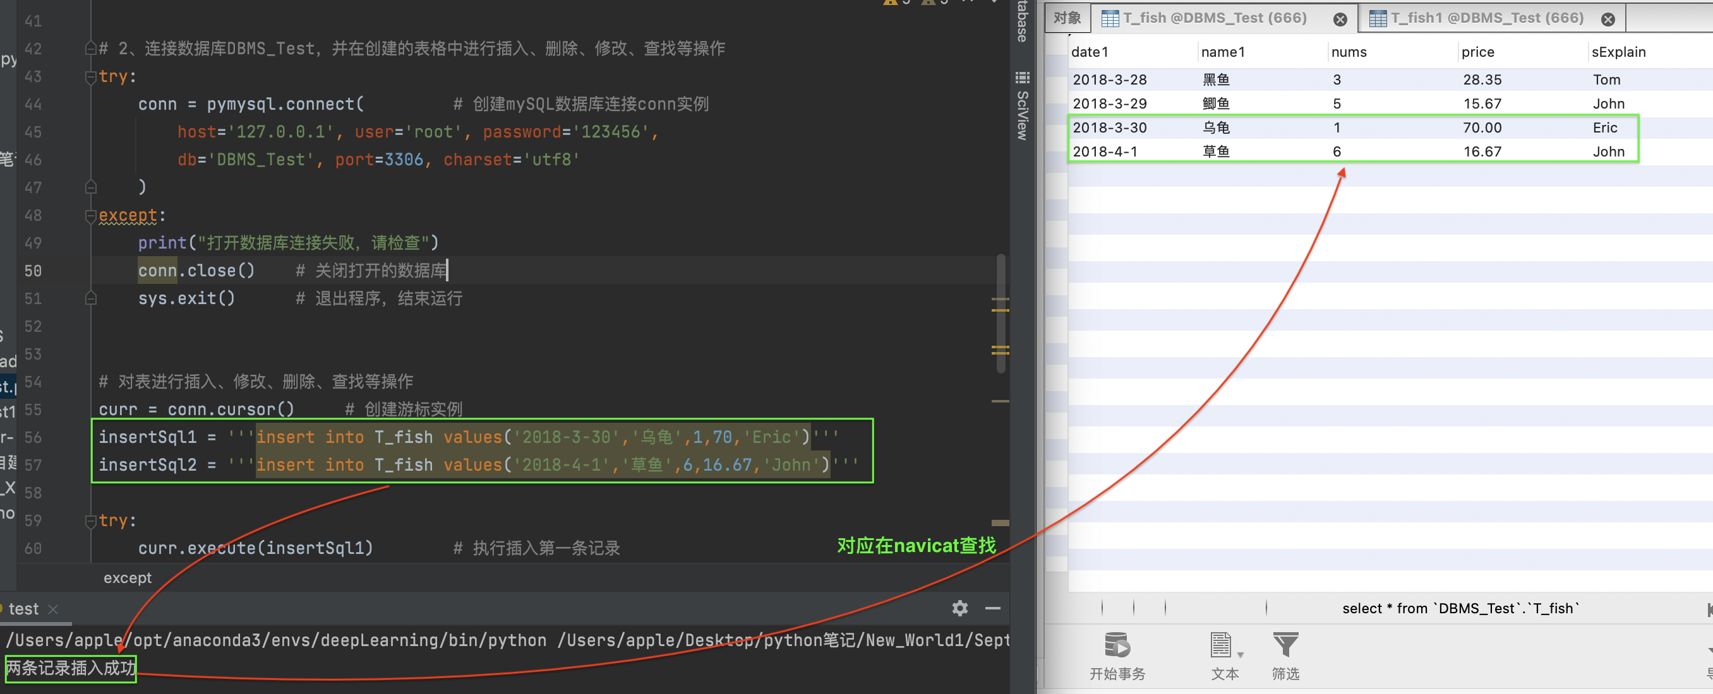Image resolution: width=1713 pixels, height=694 pixels.
Task: Hide the run panel with minimize dash
Action: coord(992,608)
